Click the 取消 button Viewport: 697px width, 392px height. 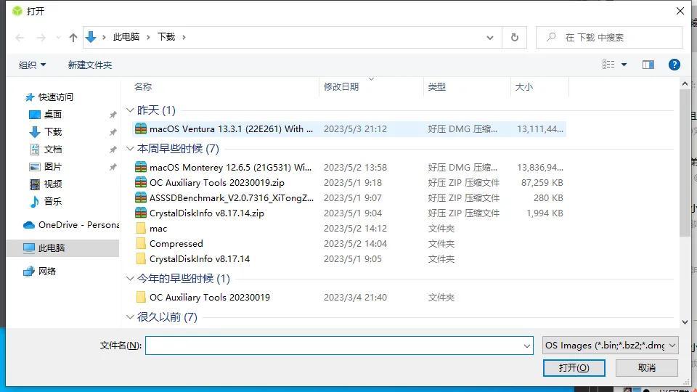point(646,368)
